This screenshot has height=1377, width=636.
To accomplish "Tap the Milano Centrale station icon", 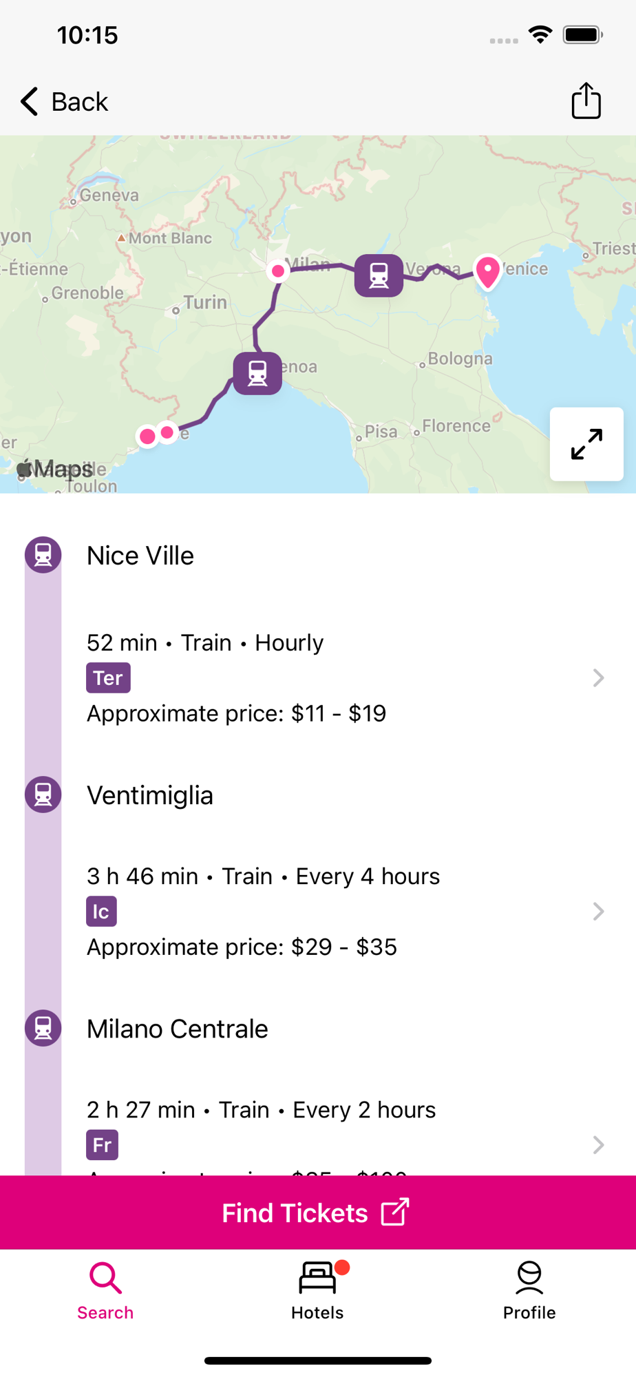I will [x=43, y=1028].
